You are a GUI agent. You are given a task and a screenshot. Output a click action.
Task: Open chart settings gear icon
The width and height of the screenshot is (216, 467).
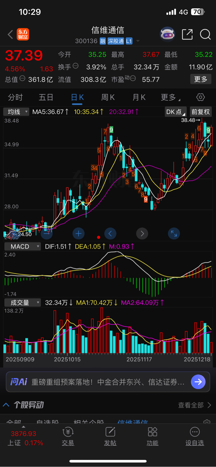201,97
